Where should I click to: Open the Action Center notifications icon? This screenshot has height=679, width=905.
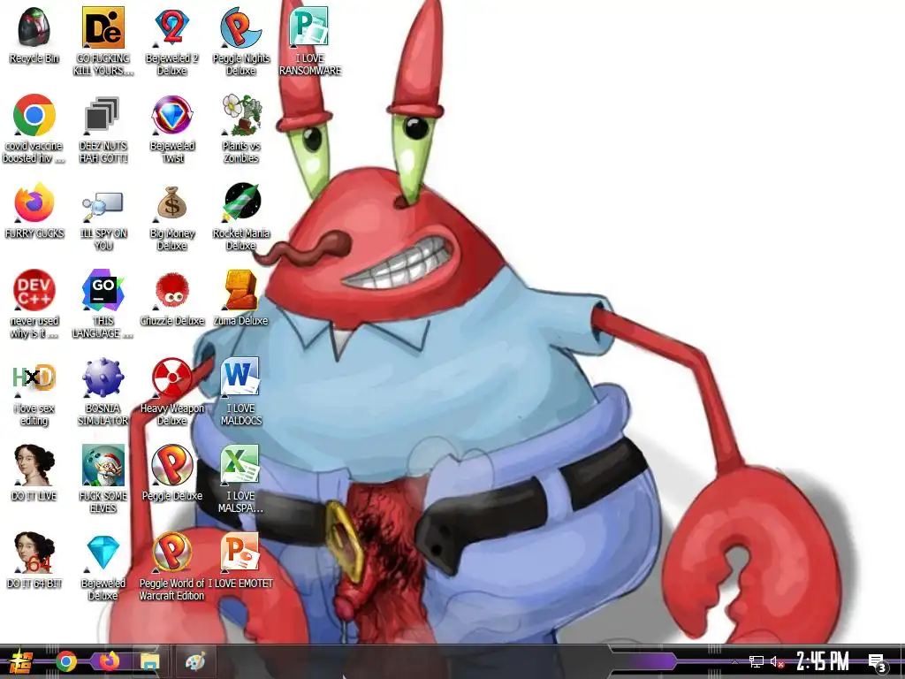[x=878, y=662]
